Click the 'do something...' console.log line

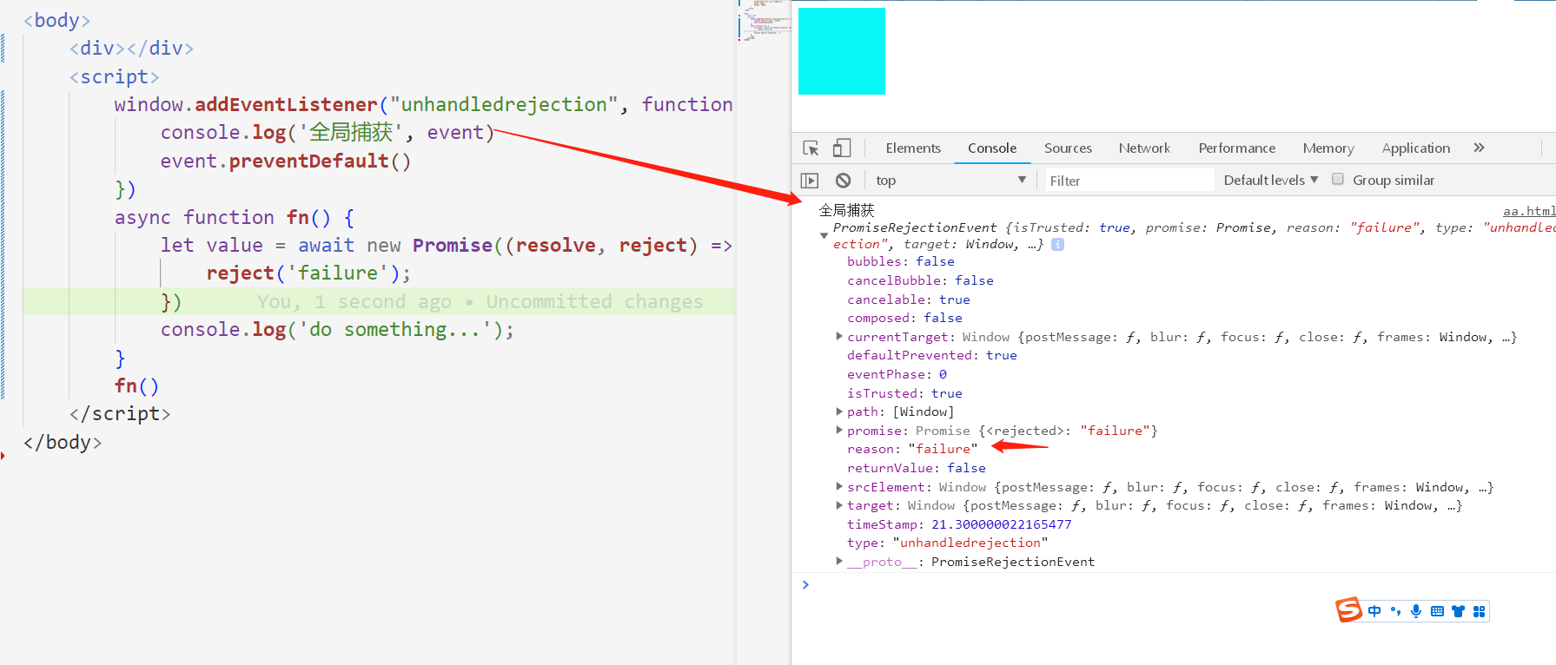(337, 330)
